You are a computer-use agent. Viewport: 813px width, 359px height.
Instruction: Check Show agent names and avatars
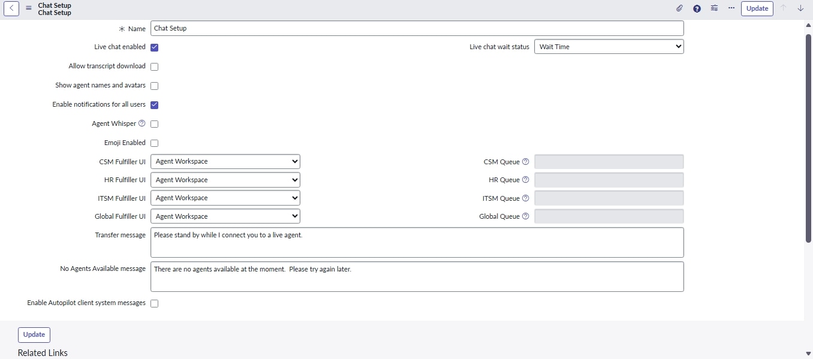[x=155, y=86]
